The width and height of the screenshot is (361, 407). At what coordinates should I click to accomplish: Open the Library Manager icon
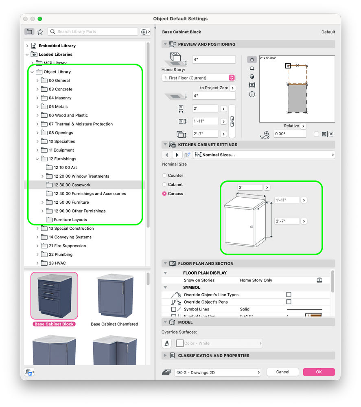tap(29, 372)
